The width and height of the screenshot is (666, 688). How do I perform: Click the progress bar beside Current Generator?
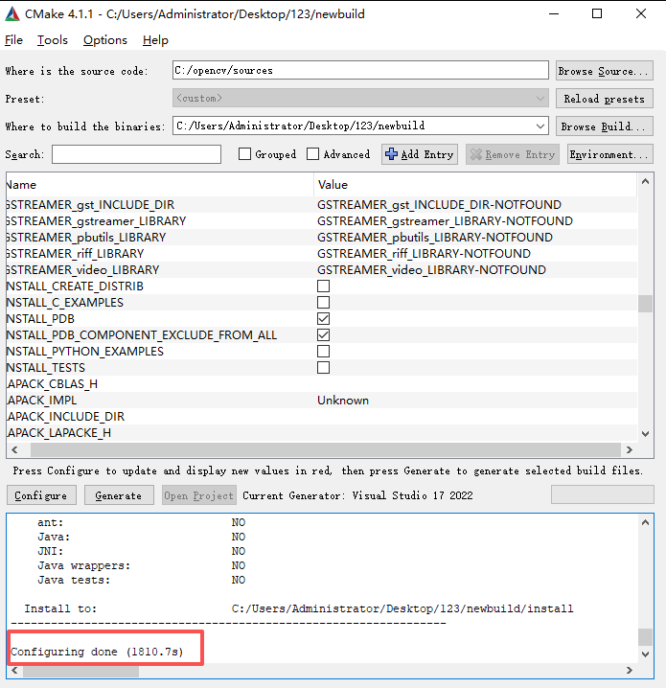pos(603,494)
